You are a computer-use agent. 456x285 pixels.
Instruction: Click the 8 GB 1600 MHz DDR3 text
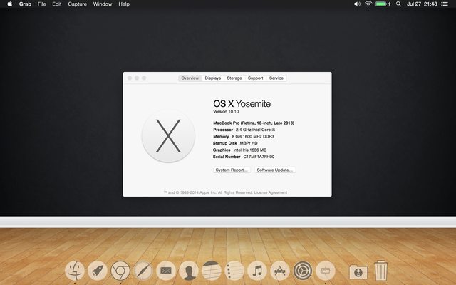tap(253, 136)
